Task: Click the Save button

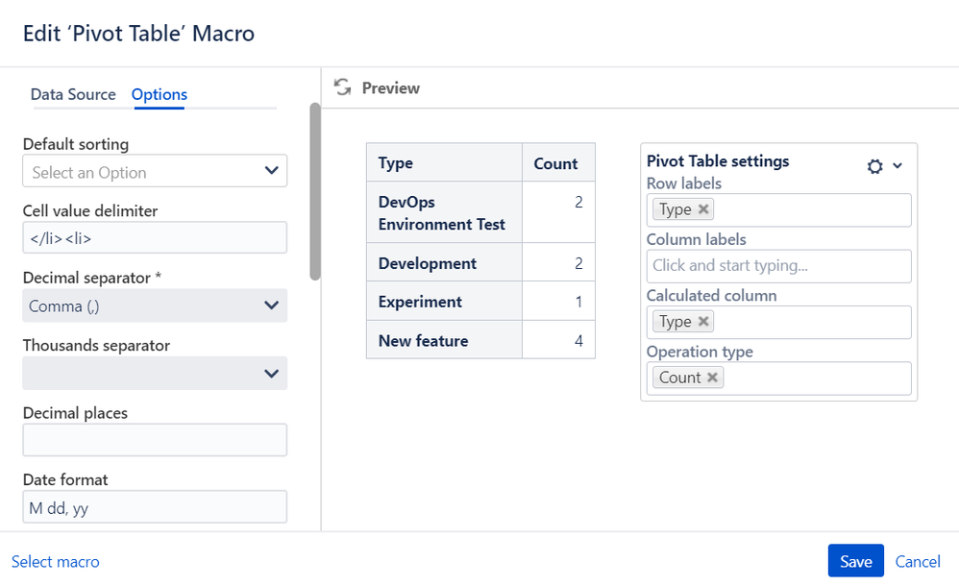Action: point(855,561)
